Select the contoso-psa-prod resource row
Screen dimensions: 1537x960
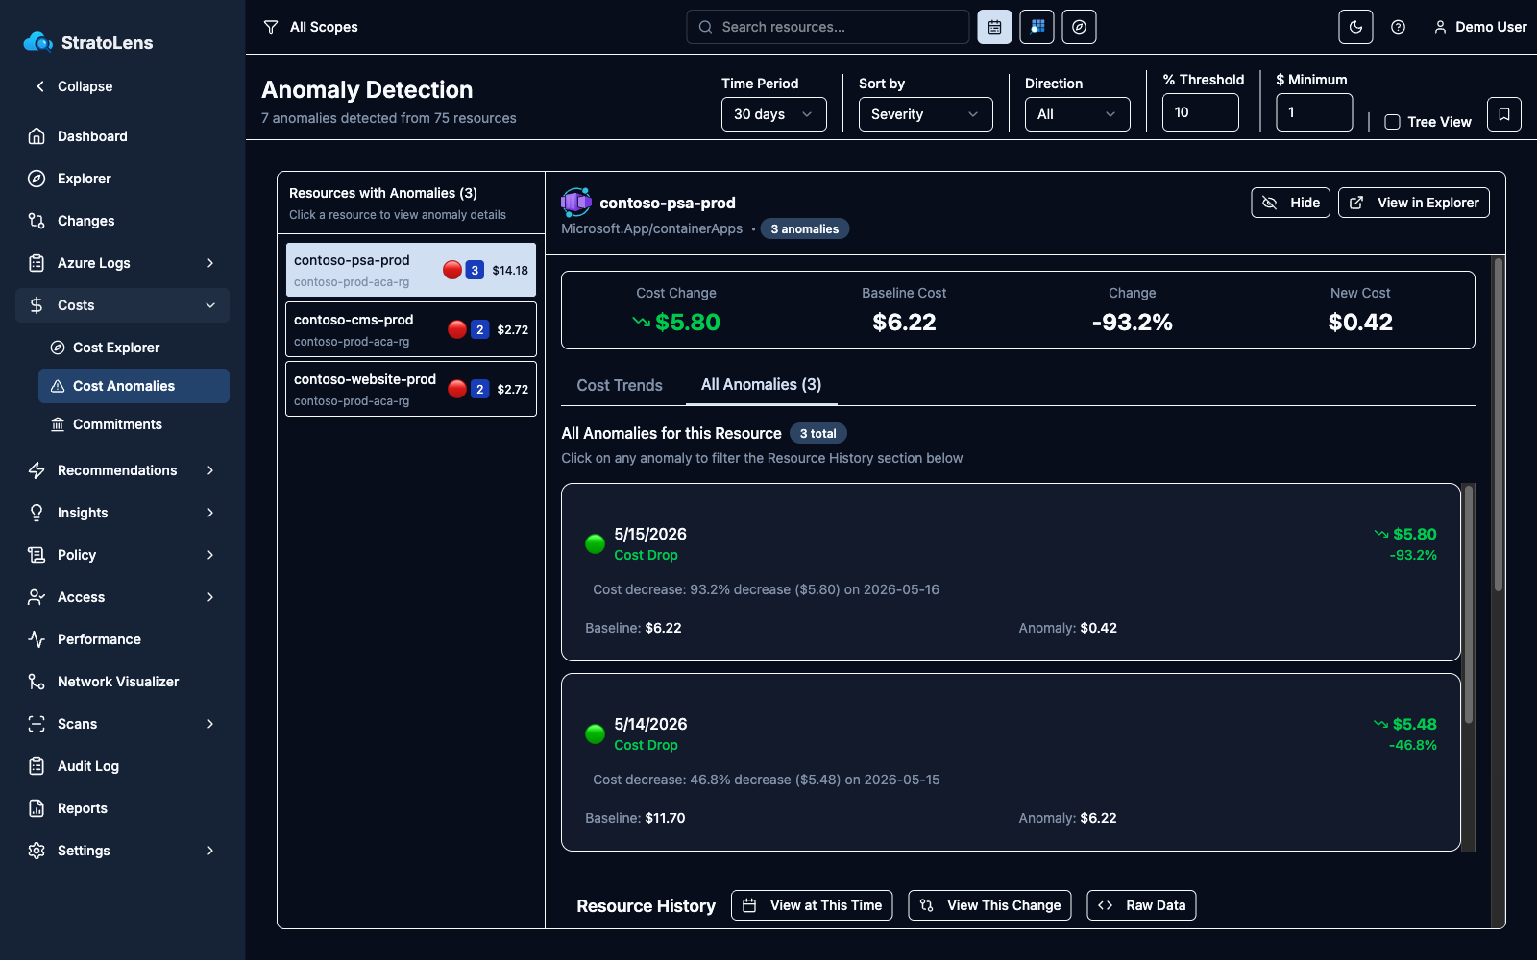point(411,270)
